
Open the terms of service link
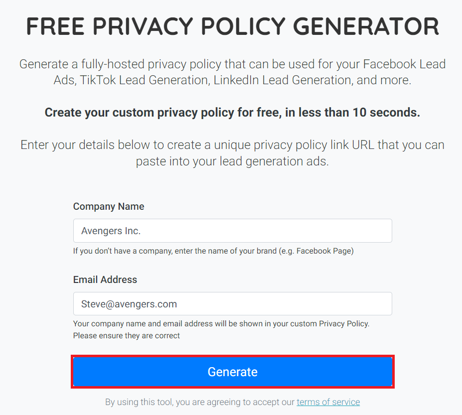coord(328,402)
